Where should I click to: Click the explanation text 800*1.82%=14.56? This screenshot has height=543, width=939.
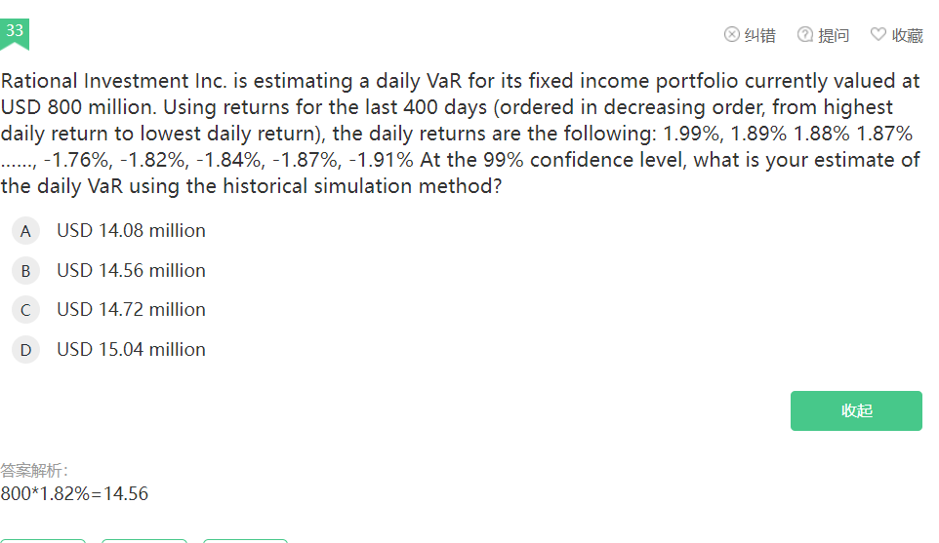click(74, 494)
